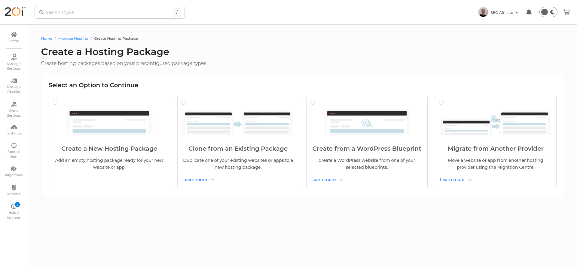
Task: Click the Migrate from Provider illustration
Action: pyautogui.click(x=496, y=124)
